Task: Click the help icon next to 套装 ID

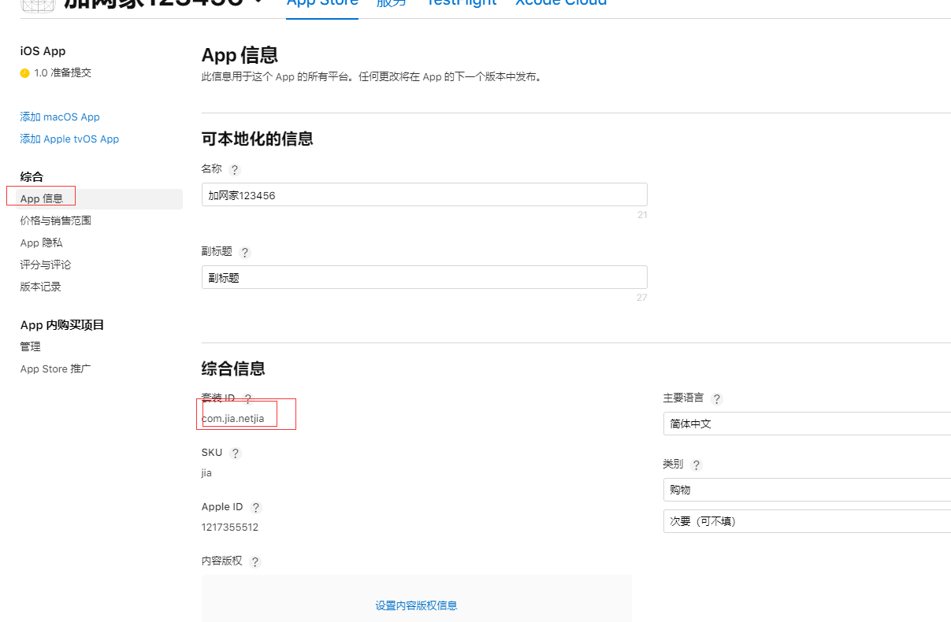Action: 247,399
